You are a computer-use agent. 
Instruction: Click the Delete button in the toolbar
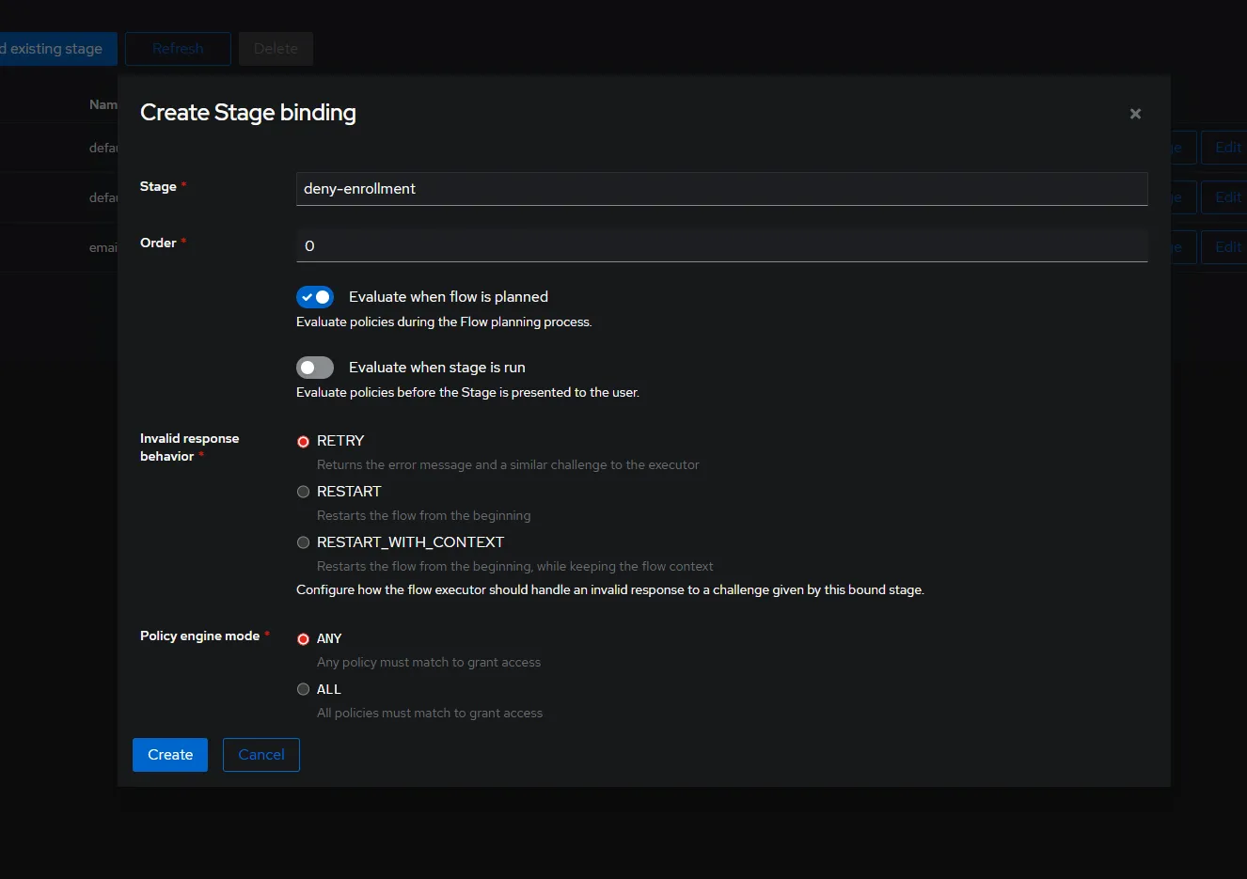point(276,49)
